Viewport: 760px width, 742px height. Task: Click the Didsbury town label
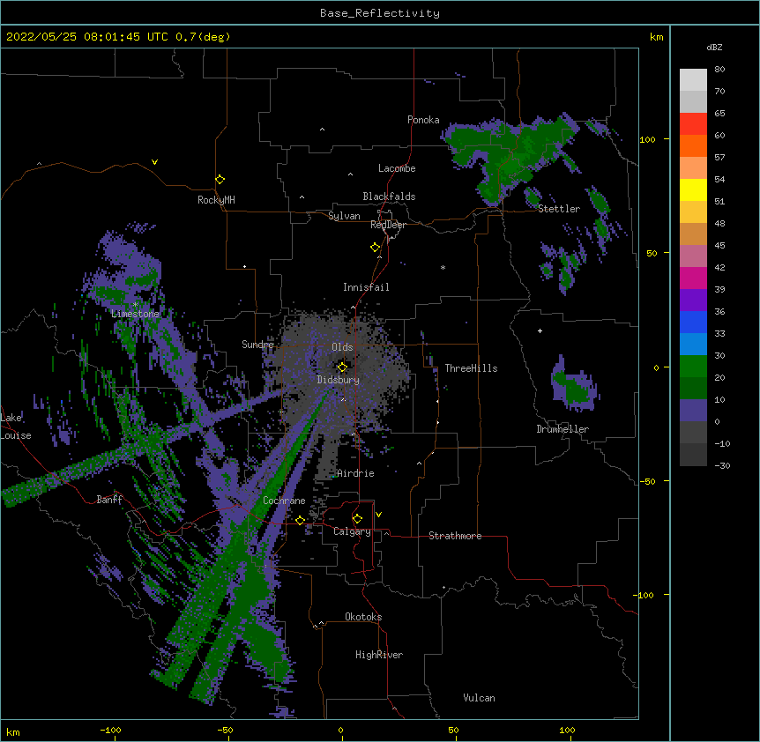tap(339, 380)
